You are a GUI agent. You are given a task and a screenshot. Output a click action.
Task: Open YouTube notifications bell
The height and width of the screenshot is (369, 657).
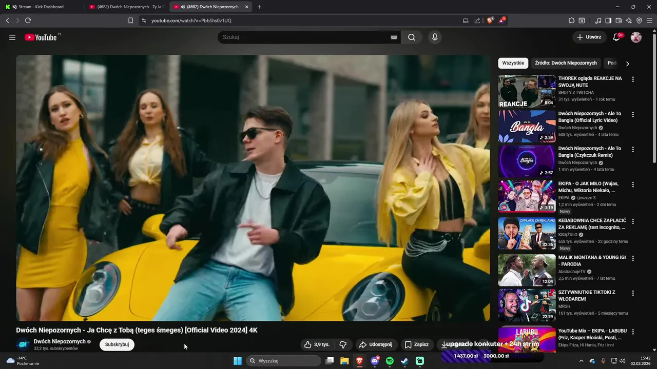tap(617, 37)
